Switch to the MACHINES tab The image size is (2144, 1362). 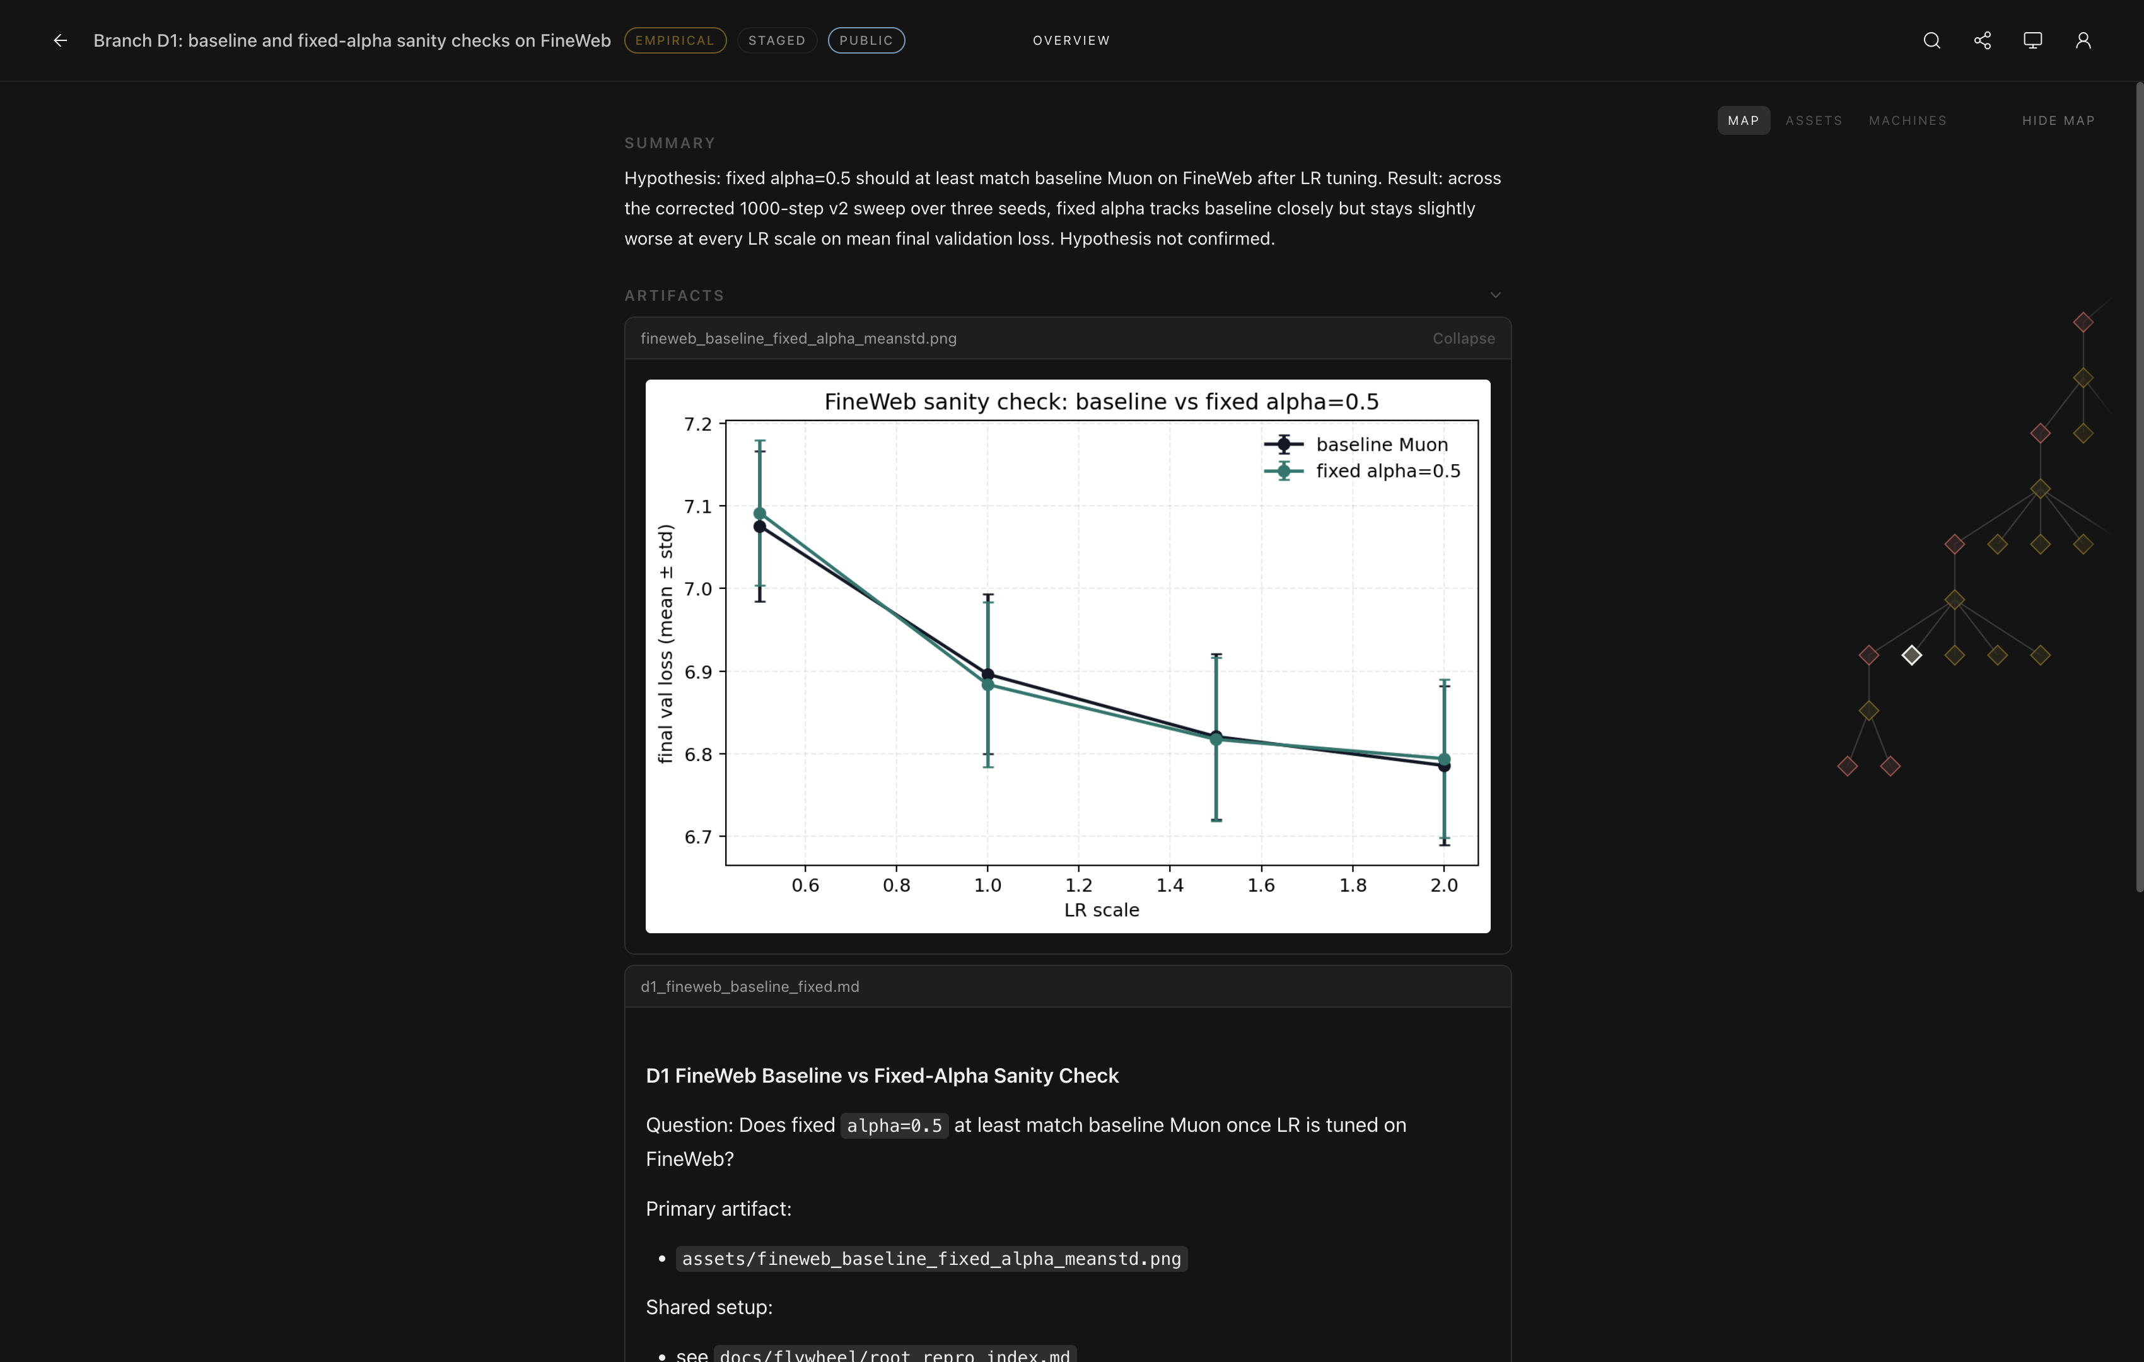click(1907, 120)
